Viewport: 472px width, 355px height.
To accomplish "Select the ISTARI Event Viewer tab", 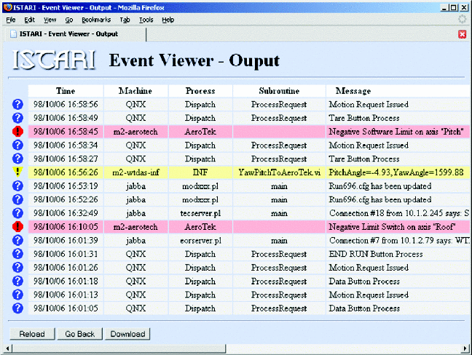I will [x=66, y=34].
